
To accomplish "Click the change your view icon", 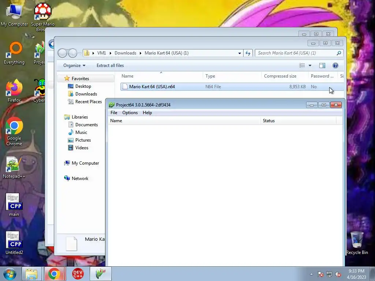I will [302, 65].
